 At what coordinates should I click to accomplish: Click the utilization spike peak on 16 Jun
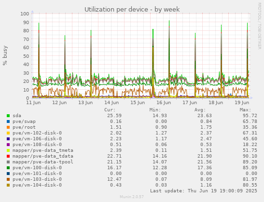click(x=169, y=21)
